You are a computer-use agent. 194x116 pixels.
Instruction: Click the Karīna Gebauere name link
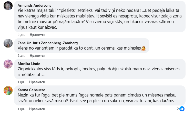tap(32, 90)
